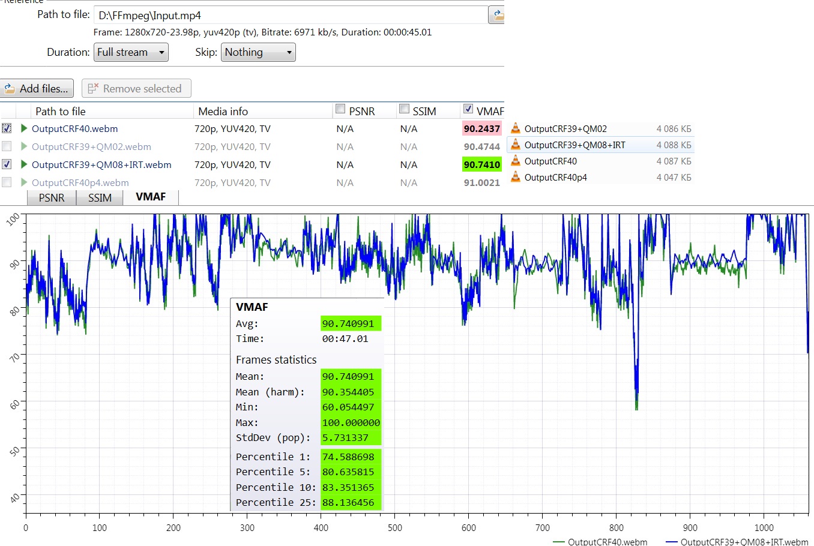Click VLC icon of OutputCRF40 file
Image resolution: width=814 pixels, height=546 pixels.
[516, 161]
